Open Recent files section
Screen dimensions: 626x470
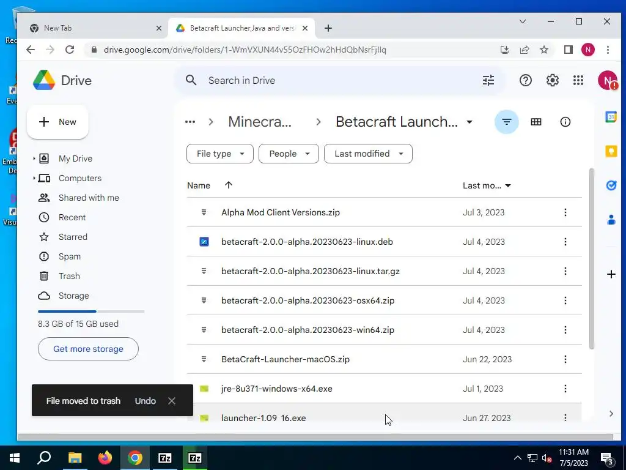click(72, 217)
